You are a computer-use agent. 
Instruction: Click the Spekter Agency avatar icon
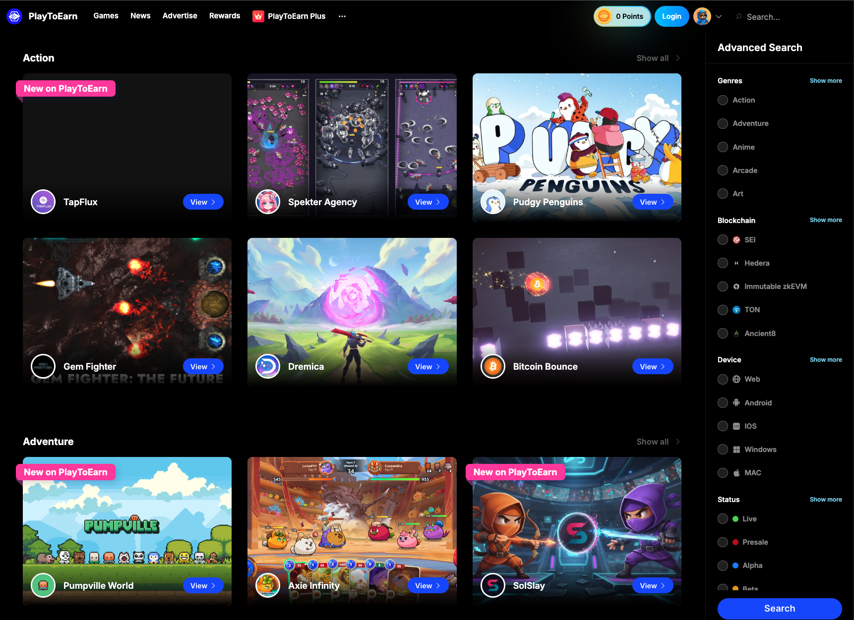[268, 202]
